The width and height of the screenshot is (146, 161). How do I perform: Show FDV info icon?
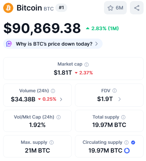point(114,90)
